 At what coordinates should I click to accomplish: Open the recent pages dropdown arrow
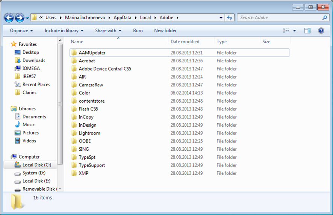tap(27, 18)
